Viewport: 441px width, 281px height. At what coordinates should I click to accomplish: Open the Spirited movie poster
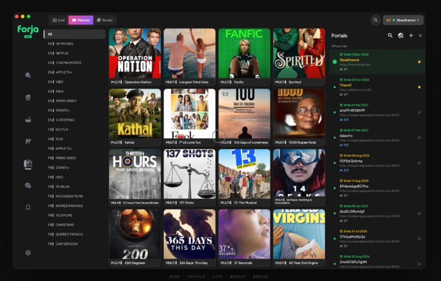[x=299, y=53]
